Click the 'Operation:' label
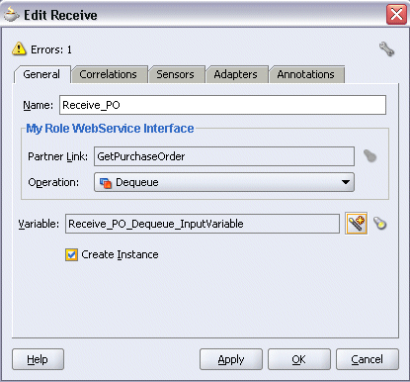 click(53, 182)
